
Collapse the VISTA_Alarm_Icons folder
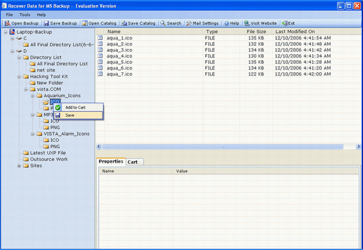[32, 134]
